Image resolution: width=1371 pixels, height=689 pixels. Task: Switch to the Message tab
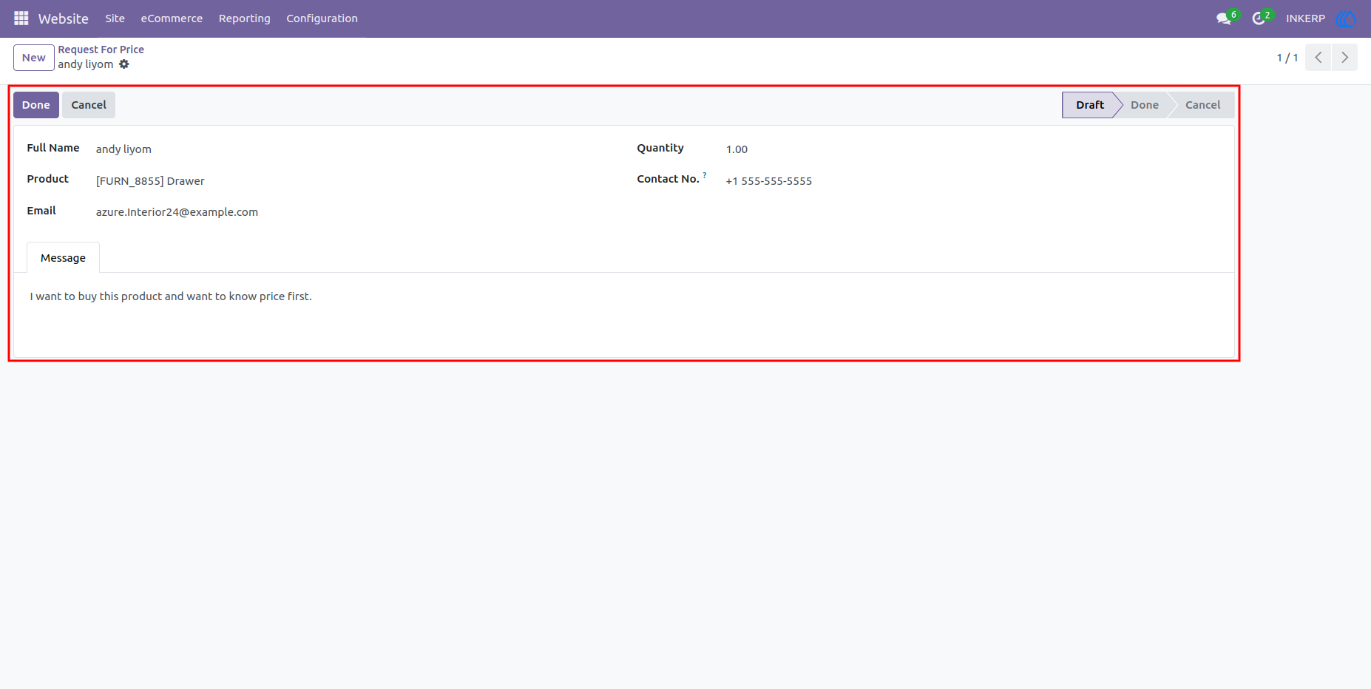click(63, 258)
